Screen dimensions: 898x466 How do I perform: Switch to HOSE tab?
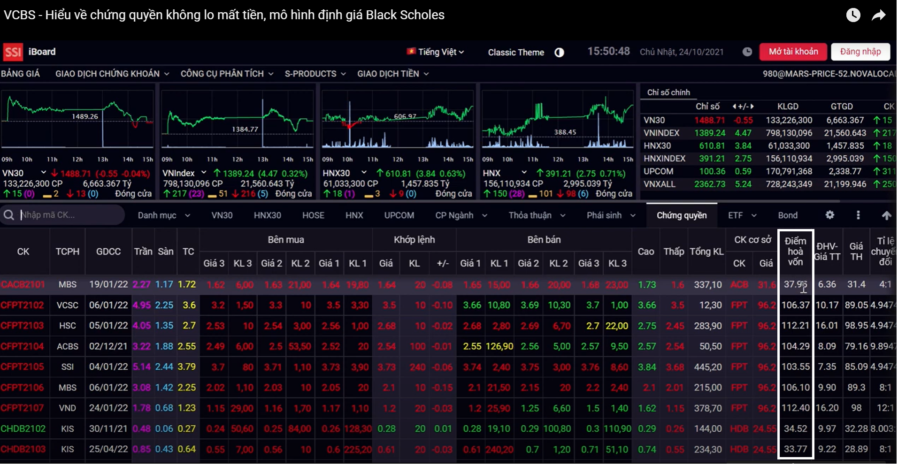pos(313,215)
